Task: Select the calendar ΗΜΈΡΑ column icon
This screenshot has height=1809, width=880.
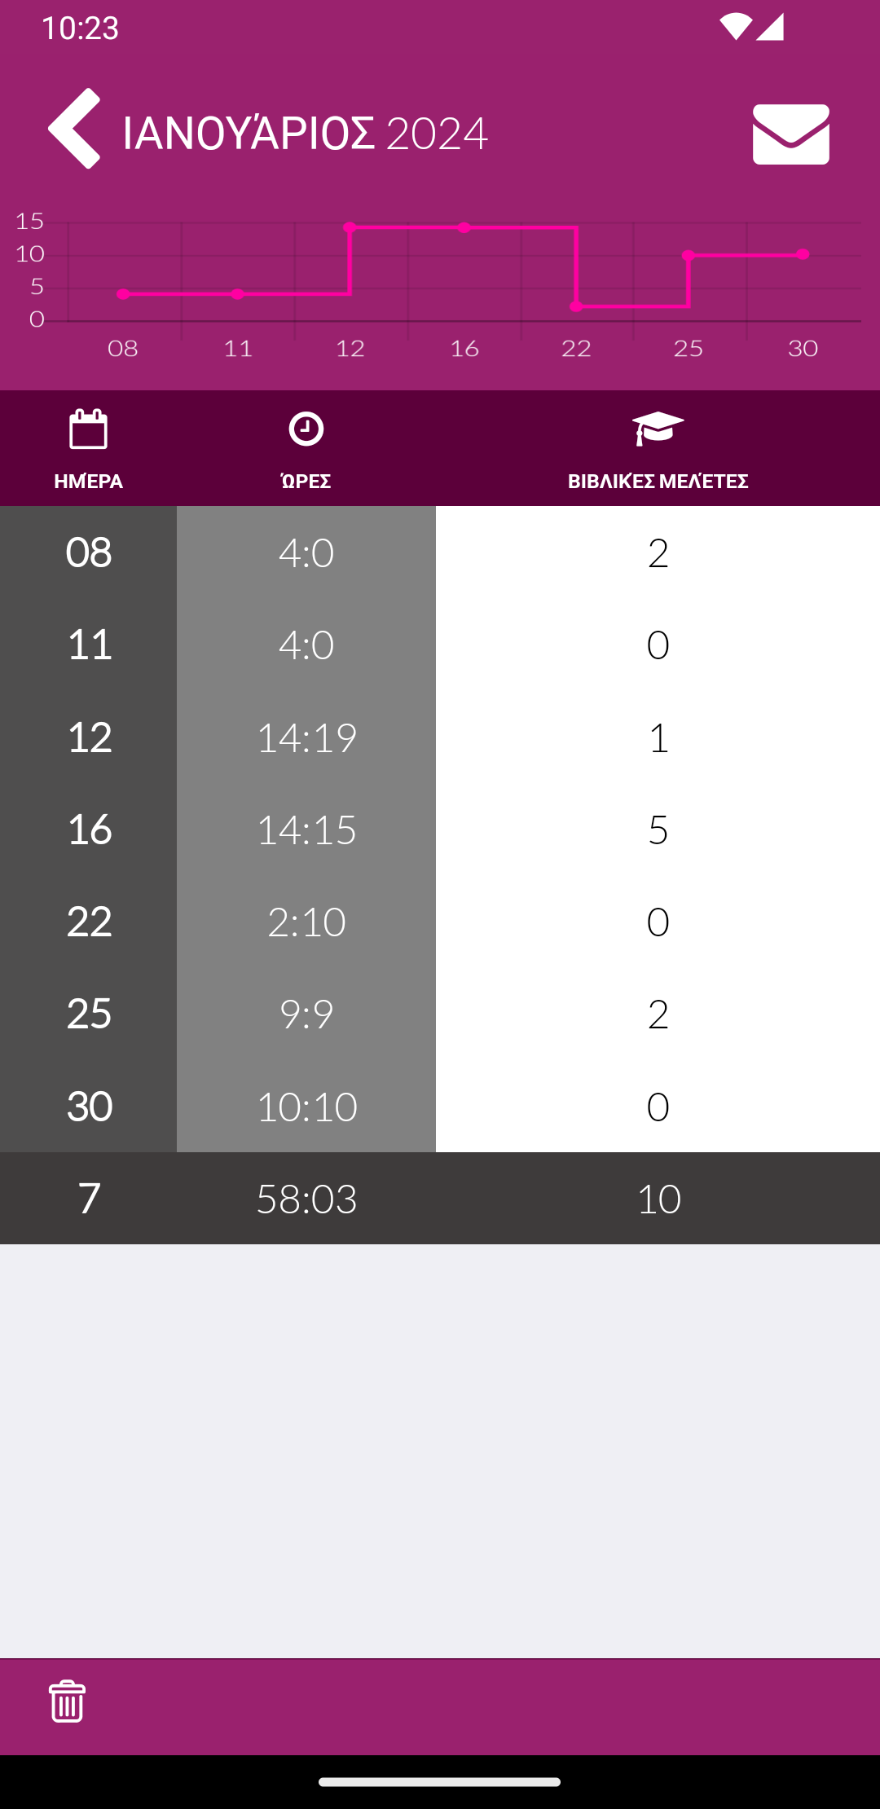Action: point(88,429)
